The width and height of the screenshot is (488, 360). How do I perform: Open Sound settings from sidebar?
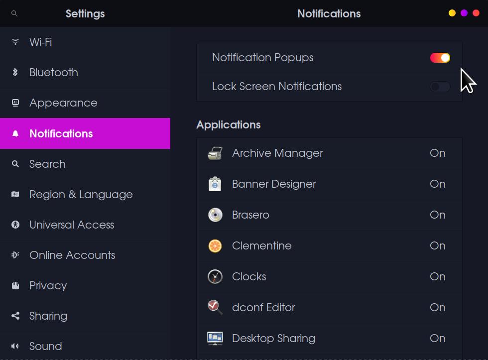(45, 347)
